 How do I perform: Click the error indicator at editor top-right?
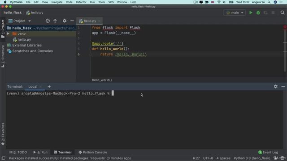click(x=285, y=27)
